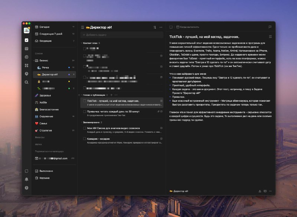The image size is (297, 217).
Task: Open the habit clock icon in sidebar
Action: coord(26,74)
